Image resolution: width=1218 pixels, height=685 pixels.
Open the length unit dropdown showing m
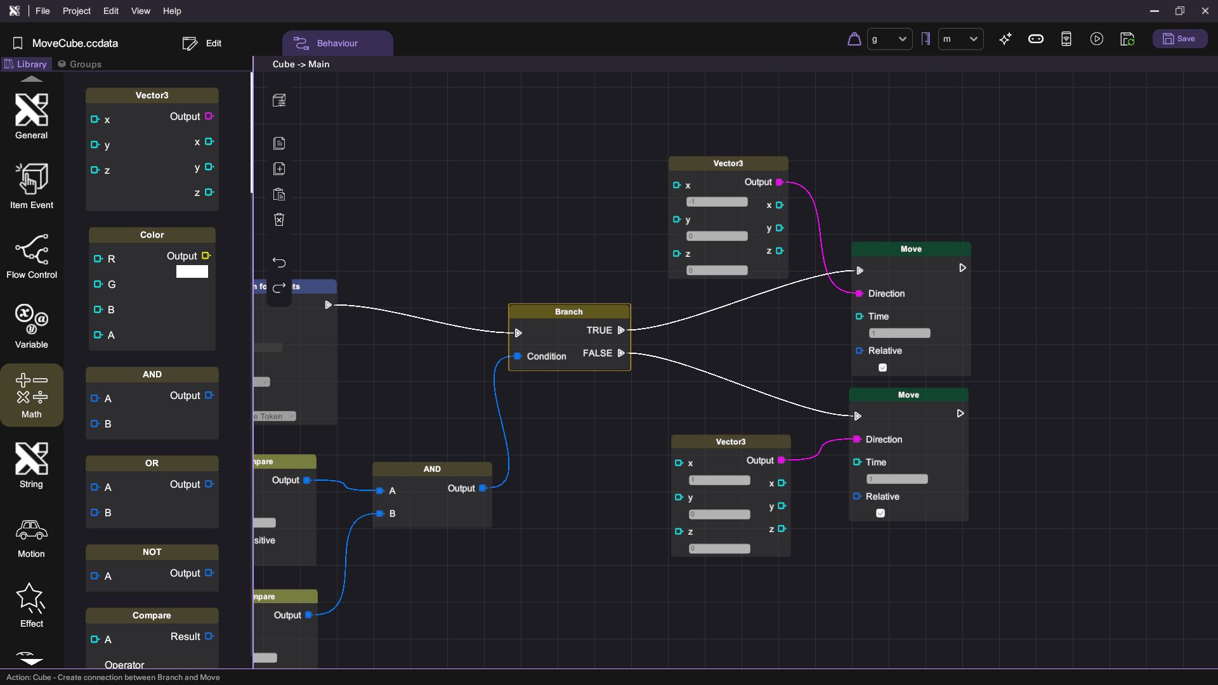[x=960, y=39]
